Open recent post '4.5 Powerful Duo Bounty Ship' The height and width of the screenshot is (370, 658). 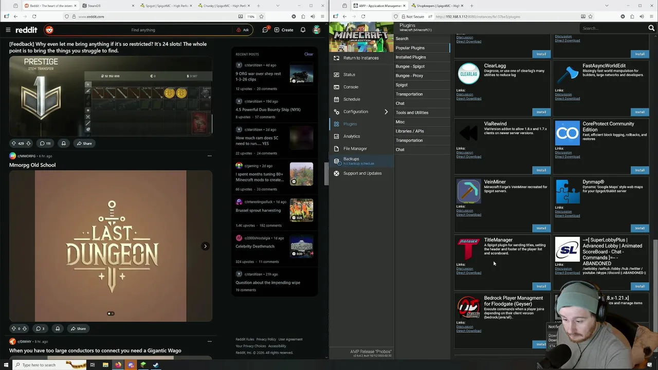[268, 109]
